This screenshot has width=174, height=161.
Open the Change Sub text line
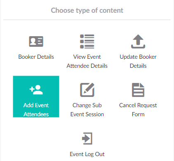point(87,106)
